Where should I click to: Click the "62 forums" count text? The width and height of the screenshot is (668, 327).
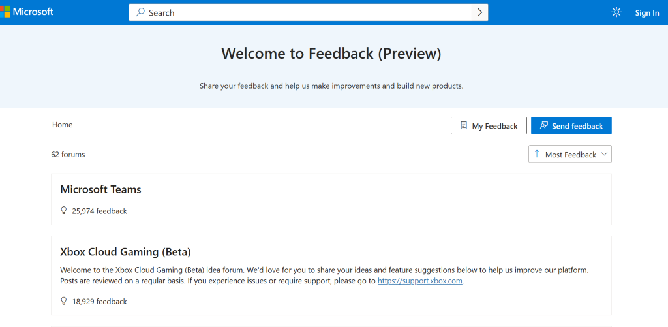point(68,154)
